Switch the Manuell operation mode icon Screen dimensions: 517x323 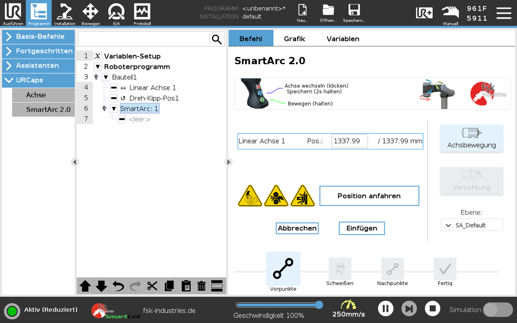coord(450,14)
